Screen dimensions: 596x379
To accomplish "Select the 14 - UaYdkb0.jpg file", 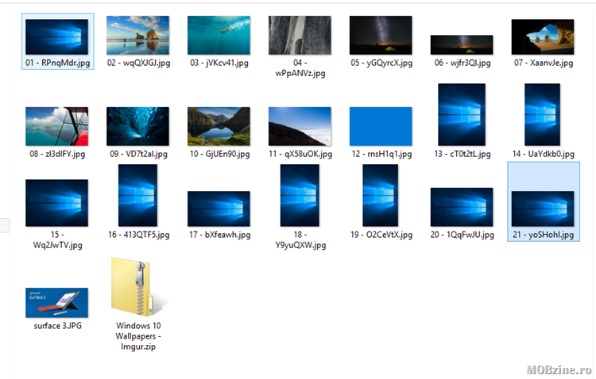I will point(542,115).
